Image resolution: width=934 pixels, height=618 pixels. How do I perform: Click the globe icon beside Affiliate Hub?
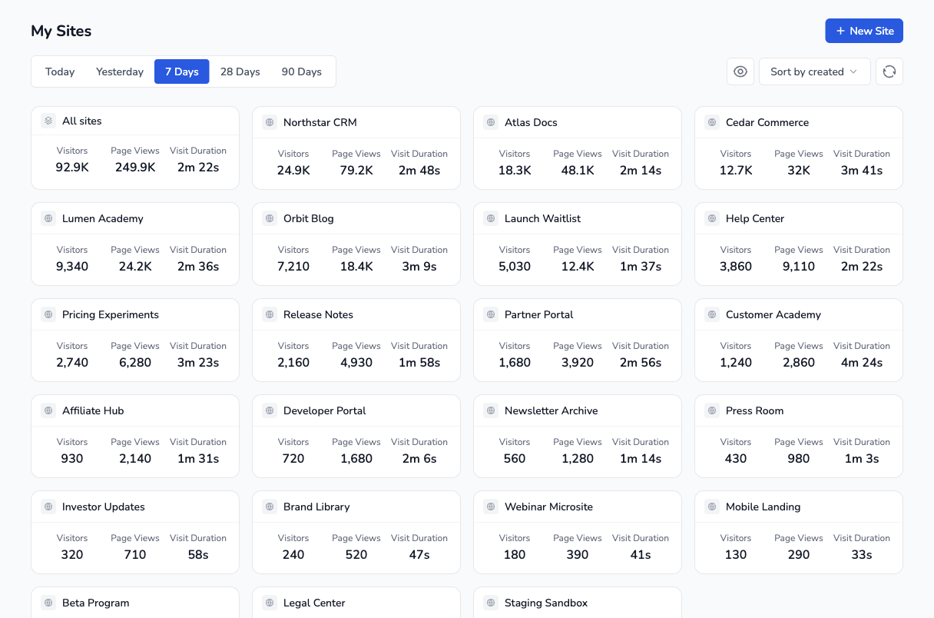coord(48,410)
